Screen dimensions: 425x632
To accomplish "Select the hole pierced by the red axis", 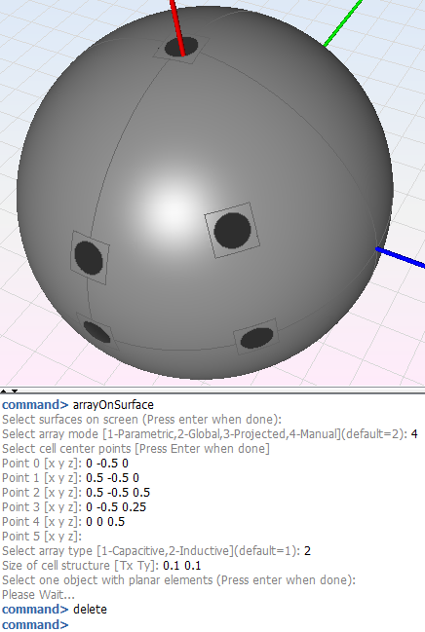I will [180, 46].
